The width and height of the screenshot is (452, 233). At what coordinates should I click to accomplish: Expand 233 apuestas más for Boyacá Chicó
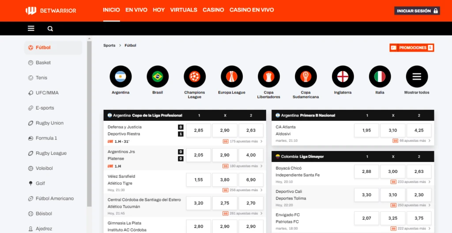click(411, 182)
